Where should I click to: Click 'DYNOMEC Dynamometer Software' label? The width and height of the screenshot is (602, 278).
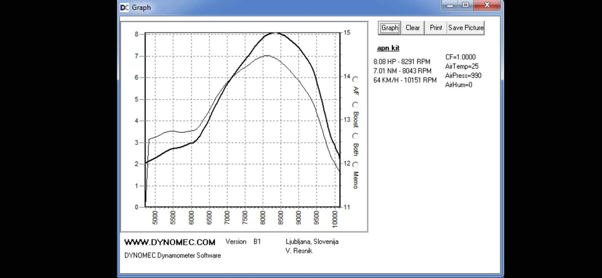(x=173, y=255)
